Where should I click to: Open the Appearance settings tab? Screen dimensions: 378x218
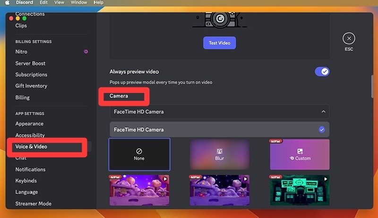click(29, 124)
